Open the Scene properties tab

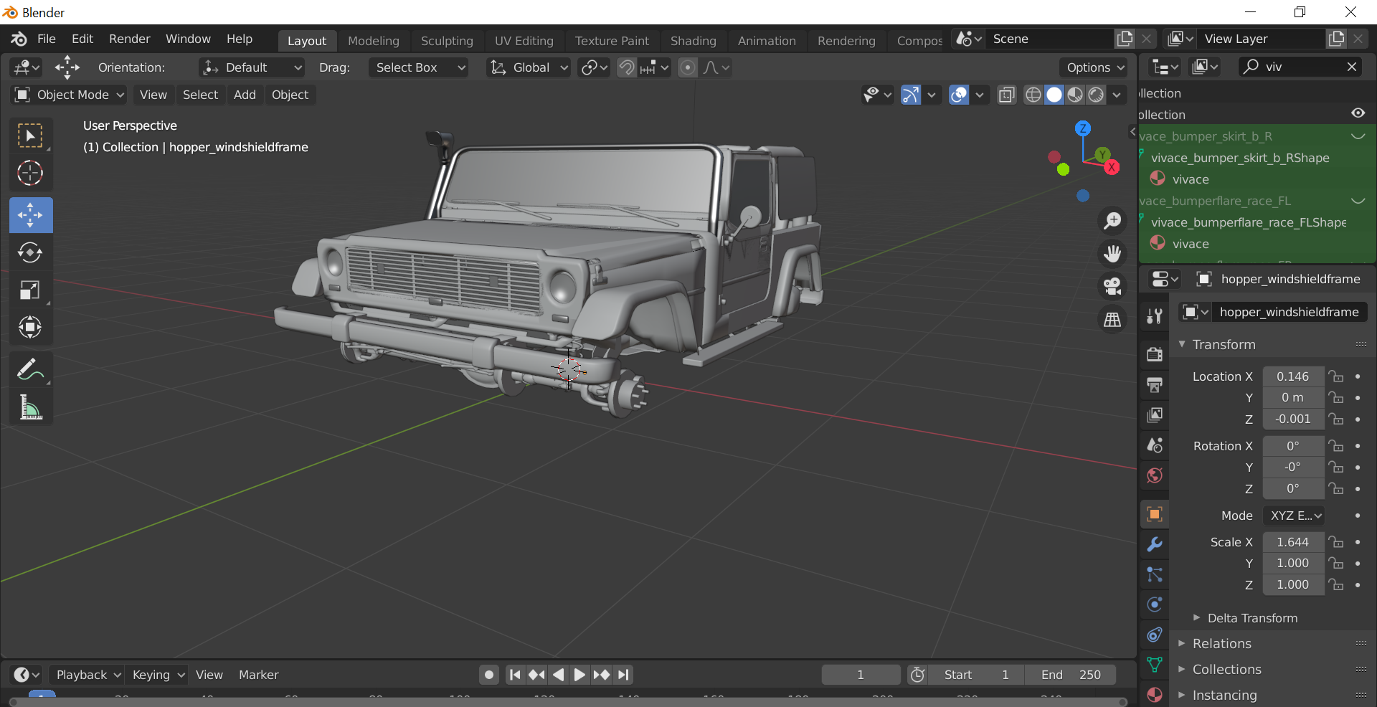pos(1155,445)
